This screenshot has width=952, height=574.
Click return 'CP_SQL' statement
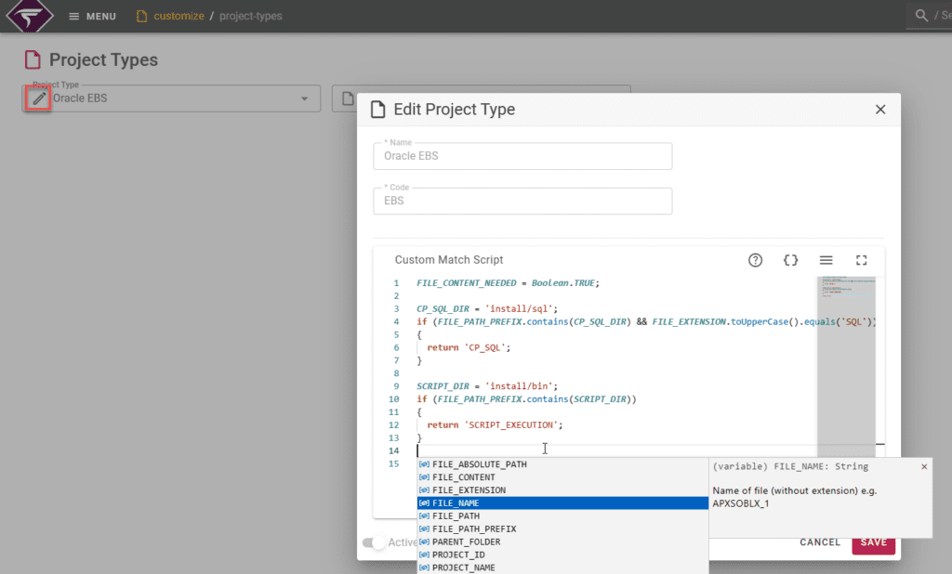pos(469,347)
